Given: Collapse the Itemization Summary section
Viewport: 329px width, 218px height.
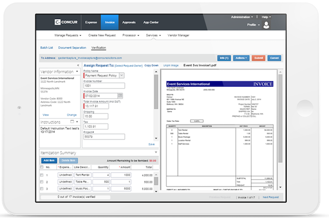Looking at the screenshot, I should click(x=157, y=152).
